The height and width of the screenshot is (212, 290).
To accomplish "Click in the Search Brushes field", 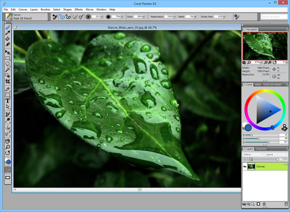I will 275,16.
